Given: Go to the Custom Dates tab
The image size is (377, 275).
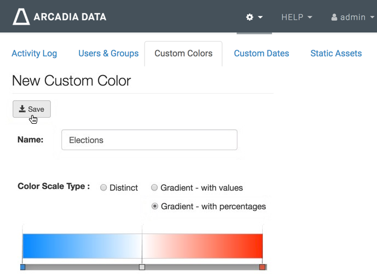Looking at the screenshot, I should pyautogui.click(x=262, y=53).
